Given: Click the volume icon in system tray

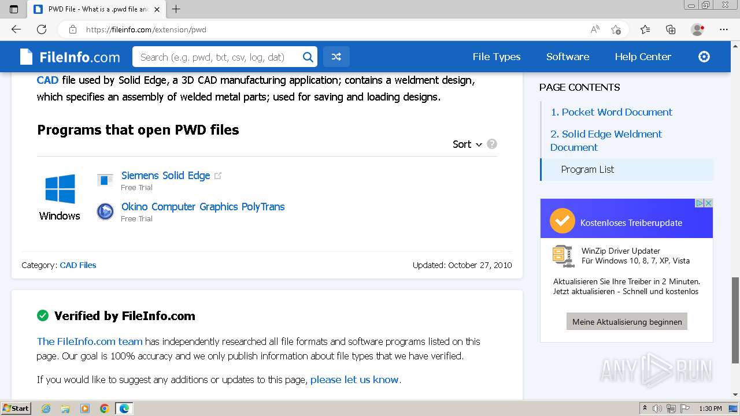Looking at the screenshot, I should (657, 408).
